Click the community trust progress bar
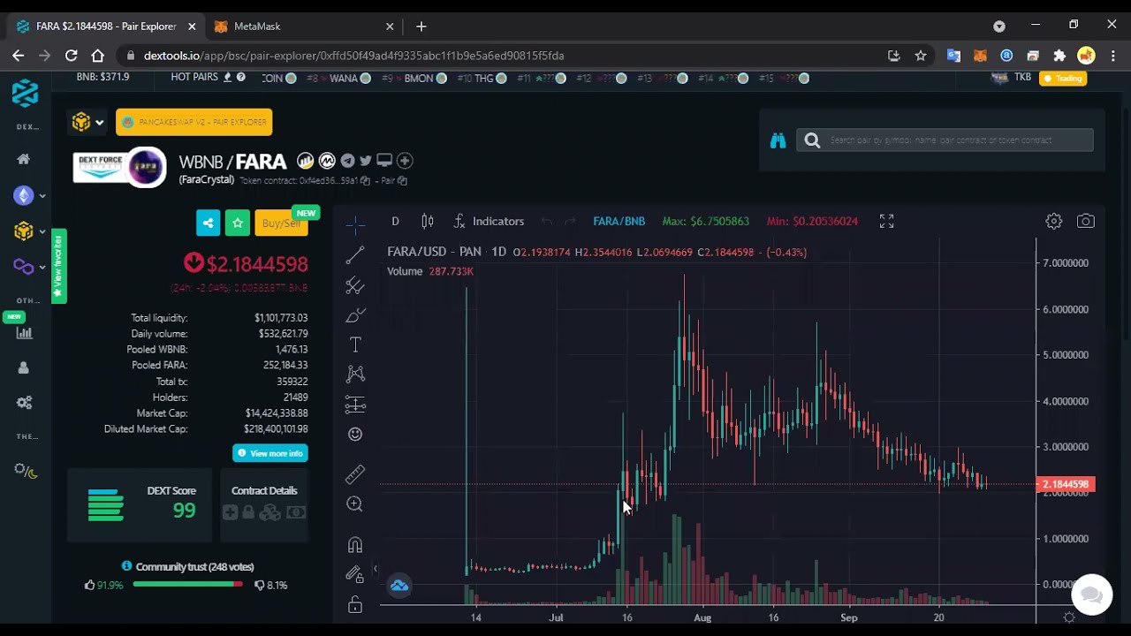 [x=187, y=585]
